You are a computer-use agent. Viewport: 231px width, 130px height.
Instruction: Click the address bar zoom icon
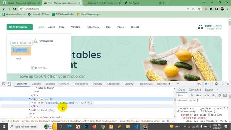coord(188,9)
